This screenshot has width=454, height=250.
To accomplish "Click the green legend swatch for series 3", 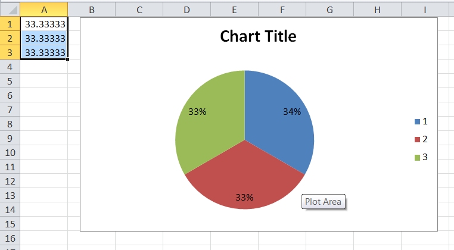I will pyautogui.click(x=417, y=158).
